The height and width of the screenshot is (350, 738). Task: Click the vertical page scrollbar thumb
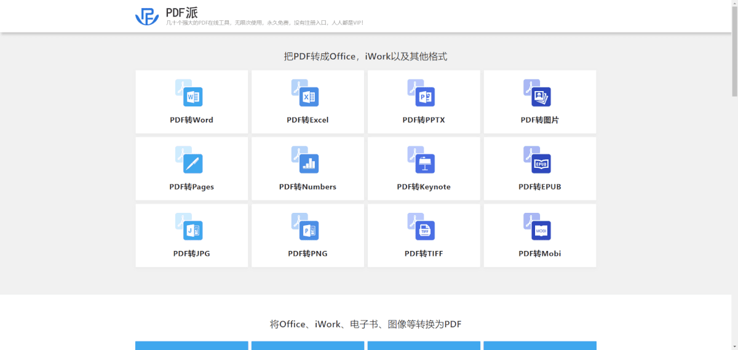pos(734,49)
